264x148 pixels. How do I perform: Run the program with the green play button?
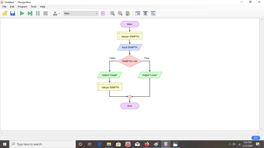[x=22, y=13]
